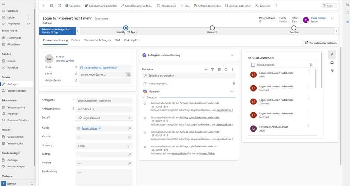The width and height of the screenshot is (350, 186).
Task: Open Fehlender Absturzschutz request
Action: coord(273,127)
